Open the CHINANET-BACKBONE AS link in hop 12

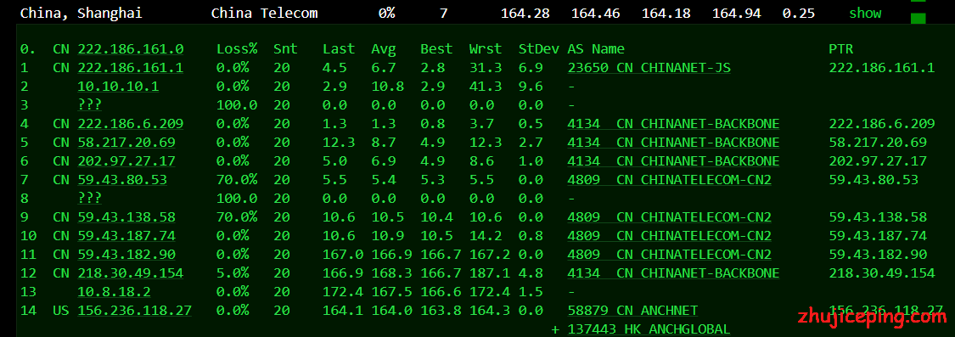point(673,273)
